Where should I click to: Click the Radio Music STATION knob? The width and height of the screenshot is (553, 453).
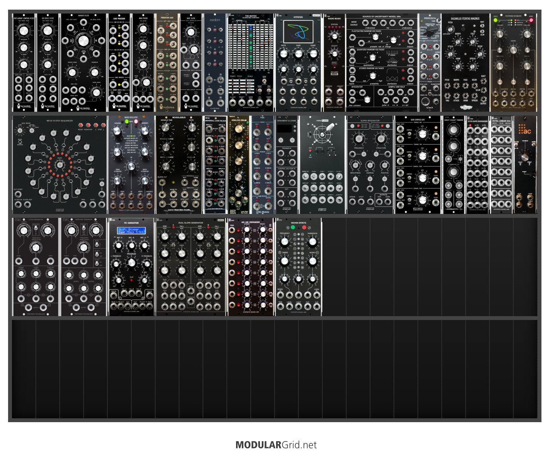coord(334,36)
